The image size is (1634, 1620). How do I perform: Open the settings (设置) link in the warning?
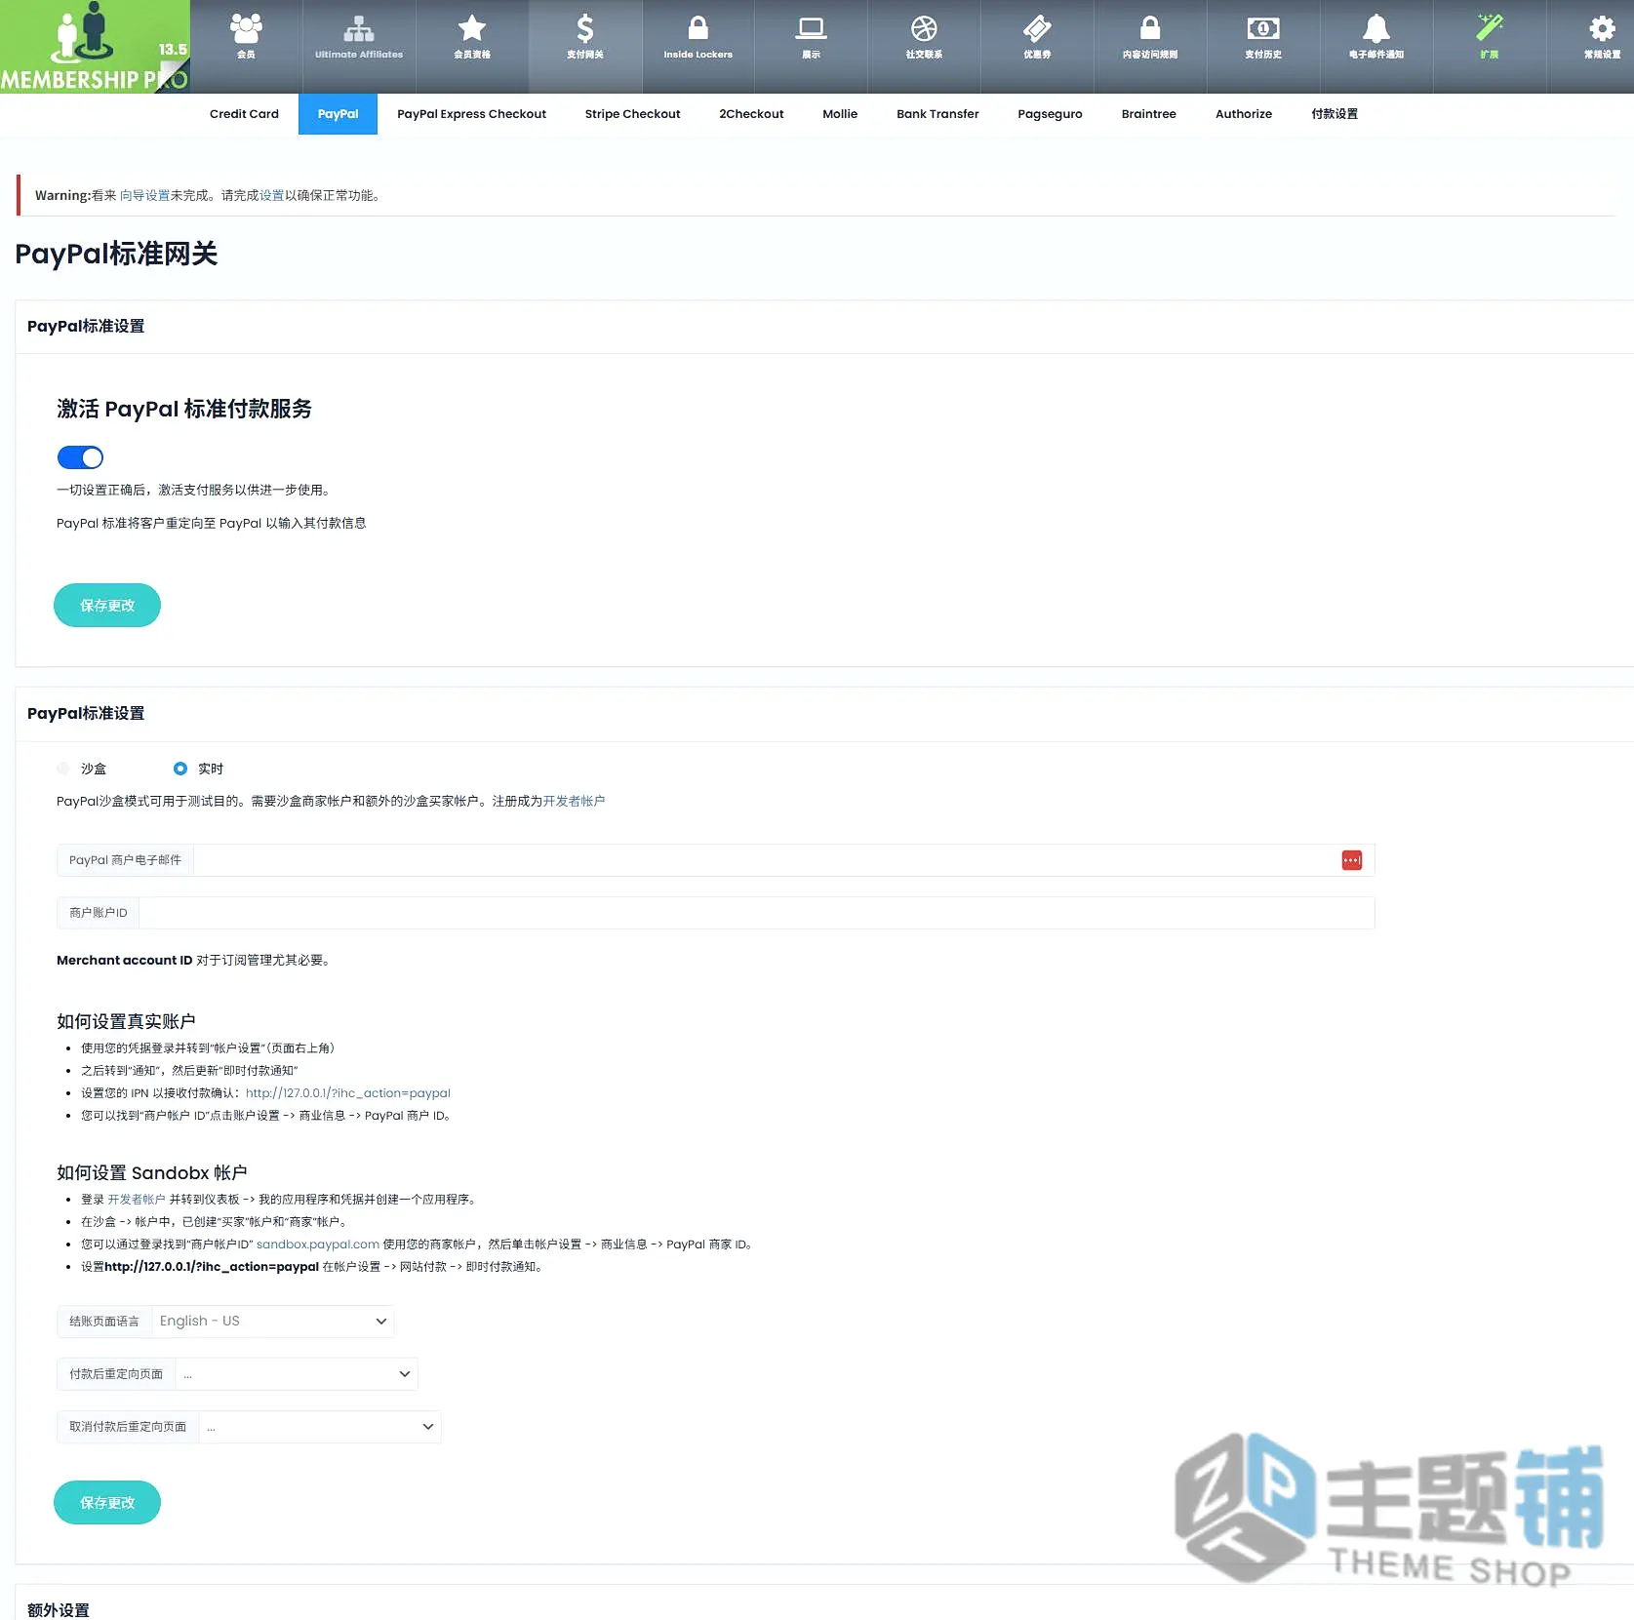[271, 195]
